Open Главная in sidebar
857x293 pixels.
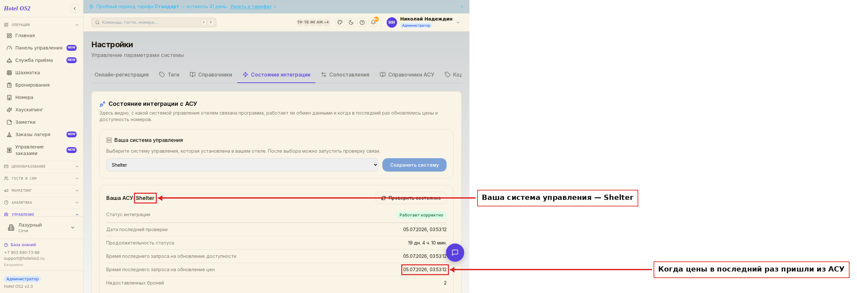pos(42,35)
